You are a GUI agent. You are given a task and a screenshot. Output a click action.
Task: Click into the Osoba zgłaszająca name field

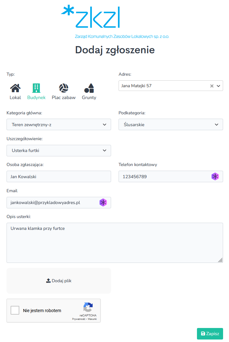pyautogui.click(x=58, y=177)
